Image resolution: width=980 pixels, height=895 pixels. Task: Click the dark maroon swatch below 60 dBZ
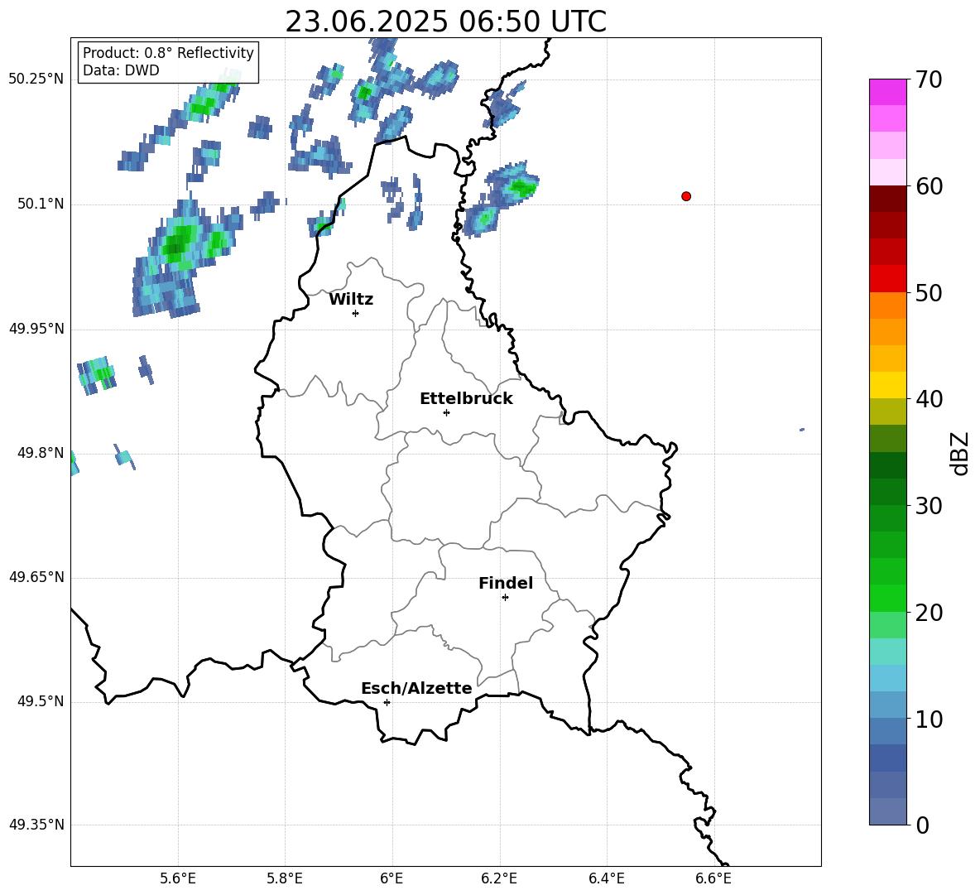[887, 199]
